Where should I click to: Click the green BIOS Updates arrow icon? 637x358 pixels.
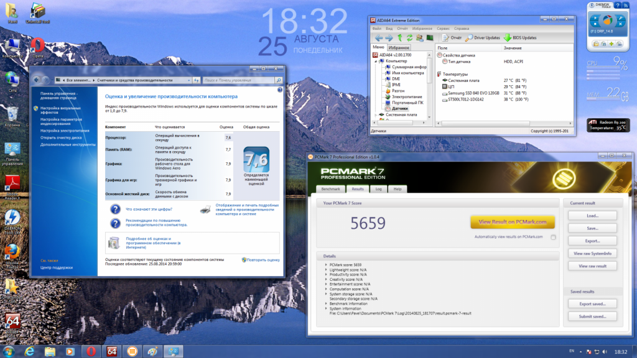click(507, 38)
